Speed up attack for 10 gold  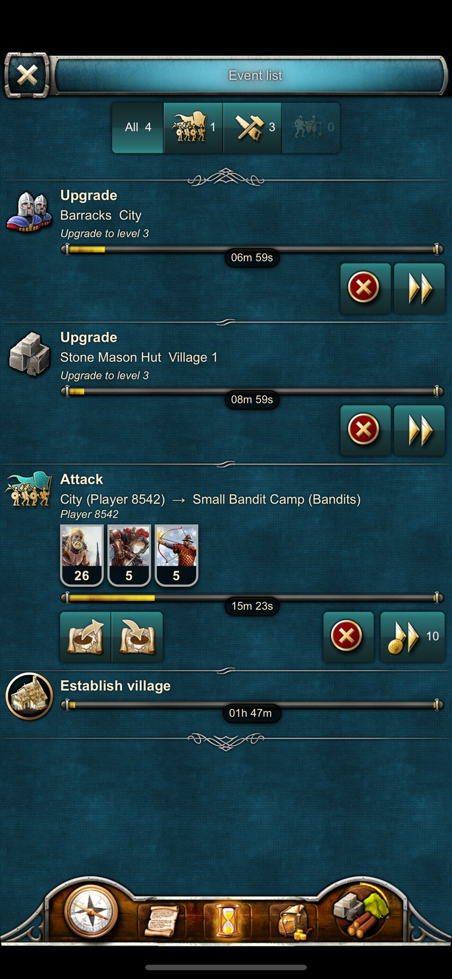412,636
